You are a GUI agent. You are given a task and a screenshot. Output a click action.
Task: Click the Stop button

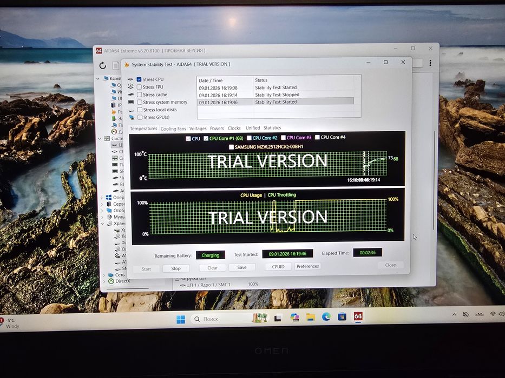[176, 268]
